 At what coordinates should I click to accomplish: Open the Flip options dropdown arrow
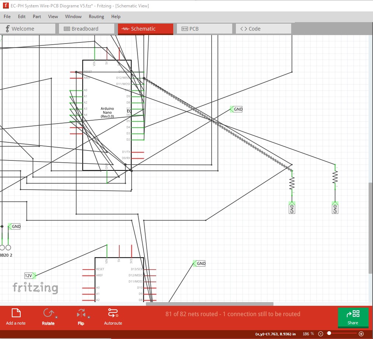[88, 317]
